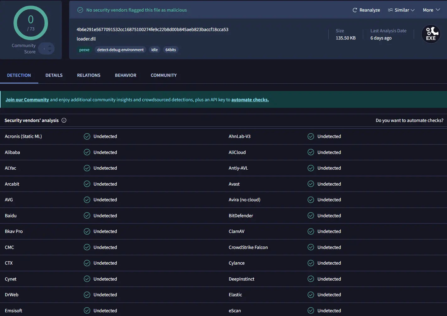Click the check icon for DeepInstinct

[x=311, y=279]
